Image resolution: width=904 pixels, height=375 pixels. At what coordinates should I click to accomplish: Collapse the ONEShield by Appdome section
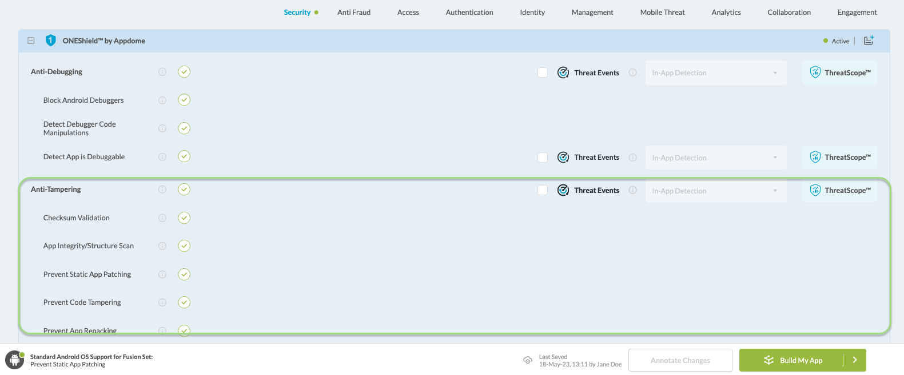pos(31,41)
